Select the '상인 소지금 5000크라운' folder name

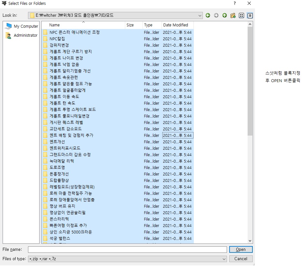[x=71, y=232]
